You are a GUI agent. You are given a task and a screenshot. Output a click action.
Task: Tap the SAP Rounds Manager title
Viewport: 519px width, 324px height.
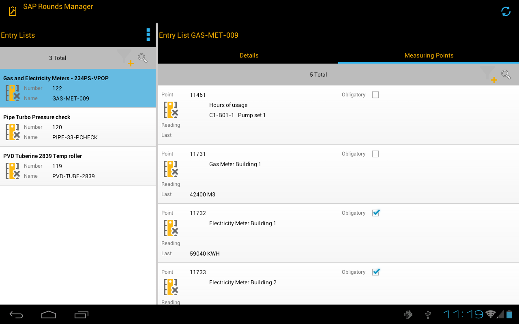[58, 6]
